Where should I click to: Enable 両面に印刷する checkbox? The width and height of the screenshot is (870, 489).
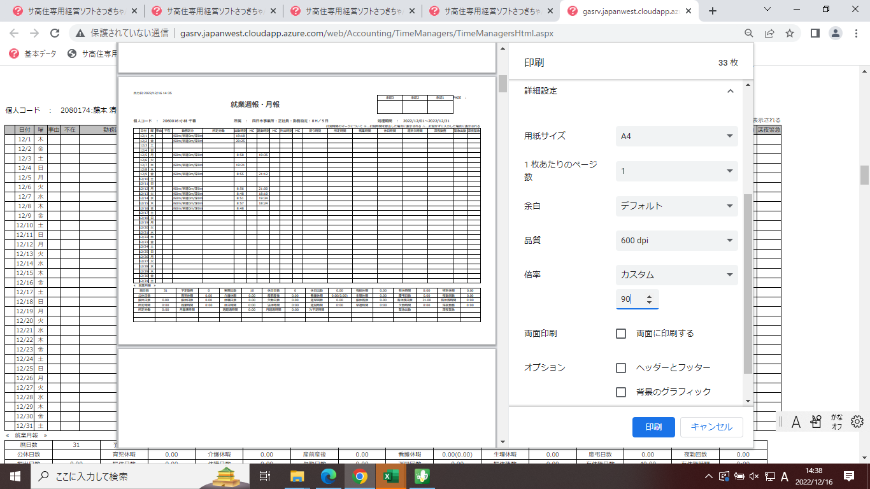621,334
